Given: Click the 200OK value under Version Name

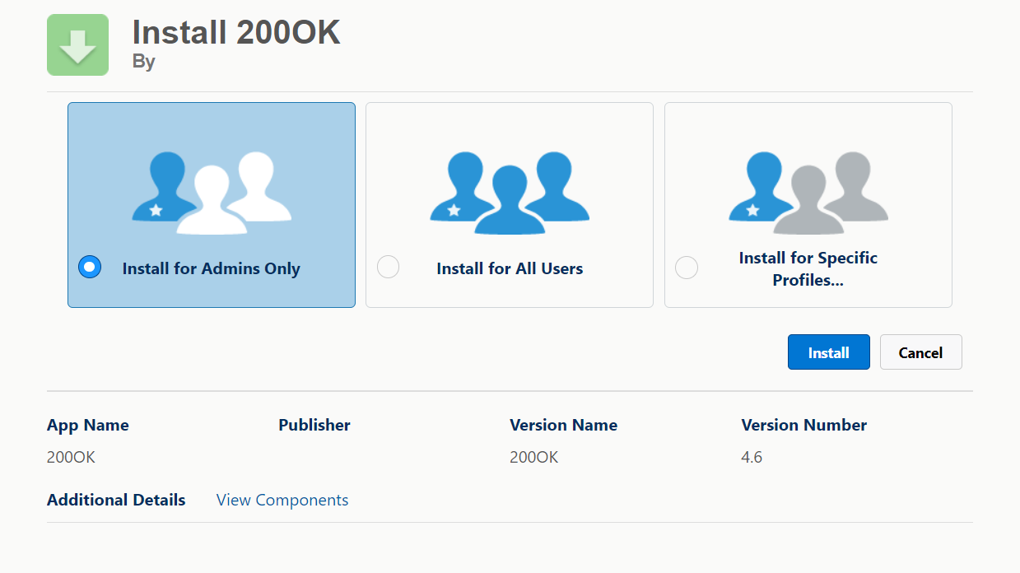Looking at the screenshot, I should tap(534, 457).
